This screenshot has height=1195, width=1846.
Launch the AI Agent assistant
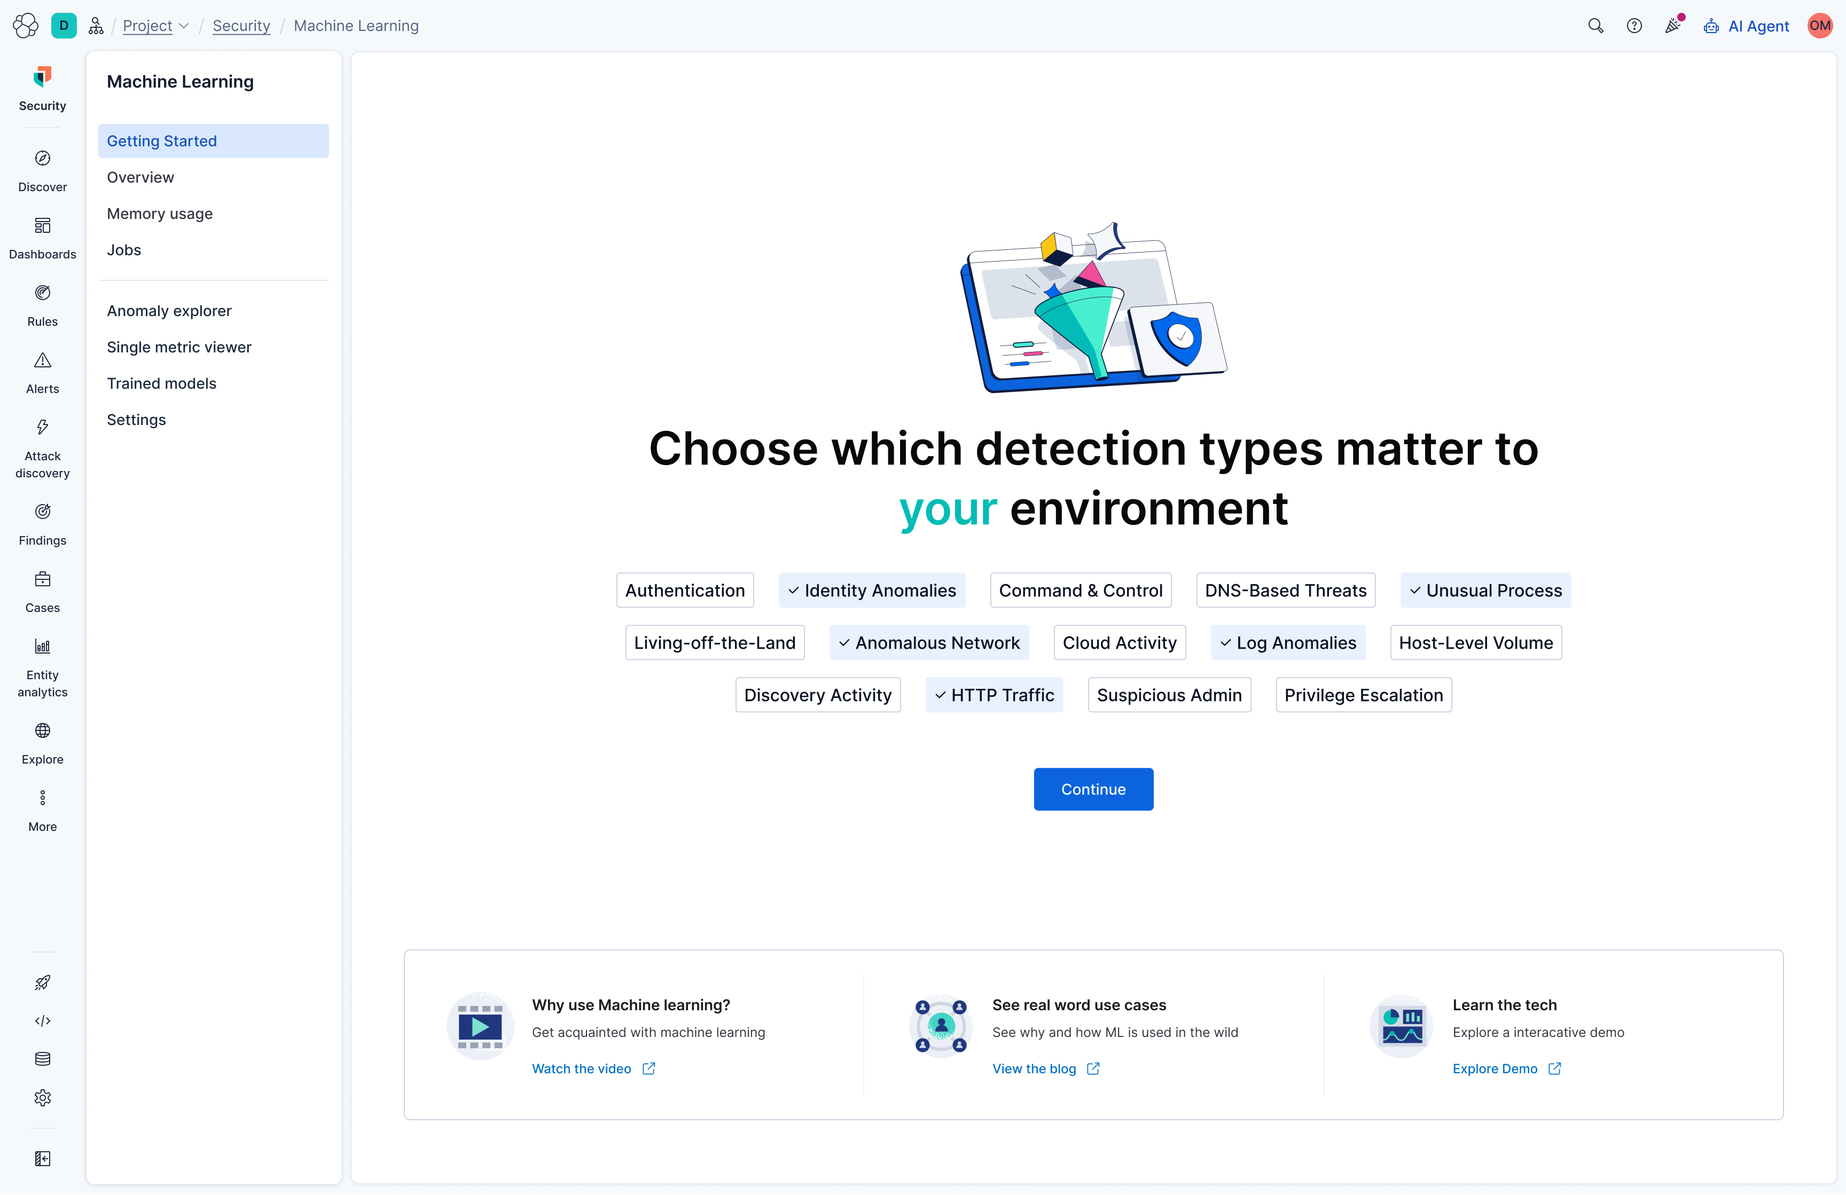pos(1746,26)
